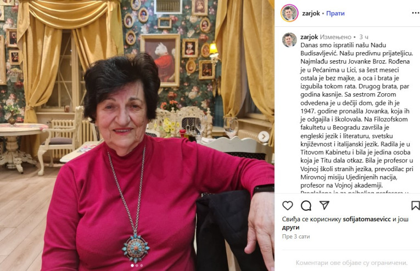This screenshot has width=420, height=271.
Task: Open the zarjok profile from the header username
Action: [x=311, y=13]
